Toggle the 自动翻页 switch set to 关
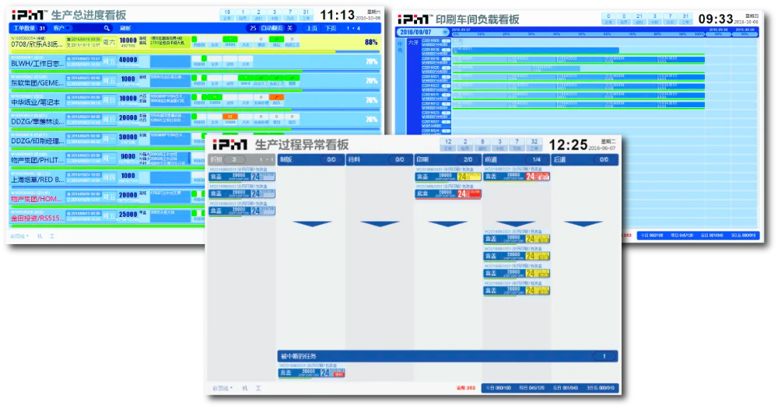 coord(289,28)
